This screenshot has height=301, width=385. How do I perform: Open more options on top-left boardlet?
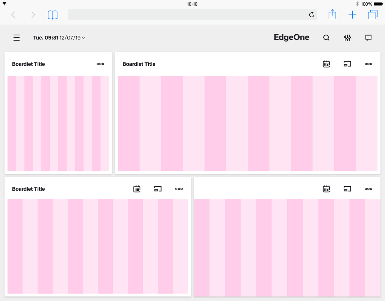(100, 64)
